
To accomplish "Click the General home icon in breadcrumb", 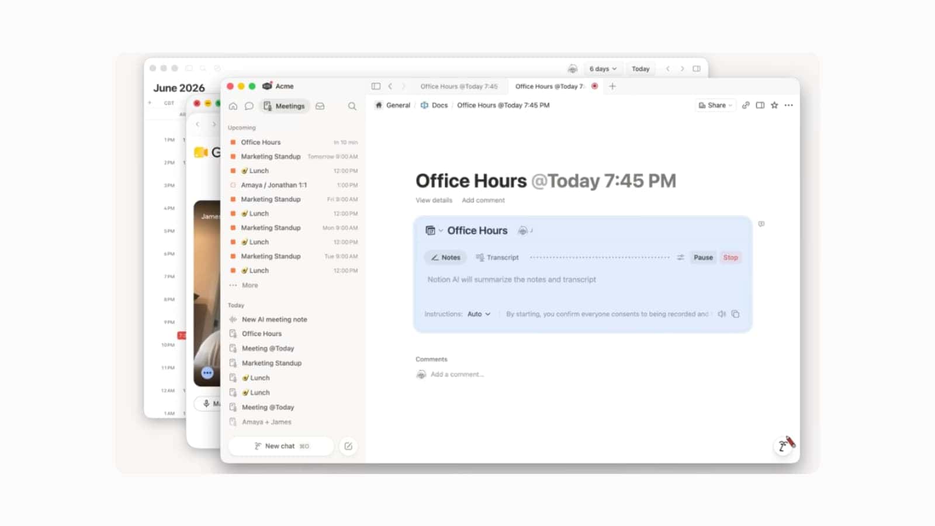I will pos(379,105).
